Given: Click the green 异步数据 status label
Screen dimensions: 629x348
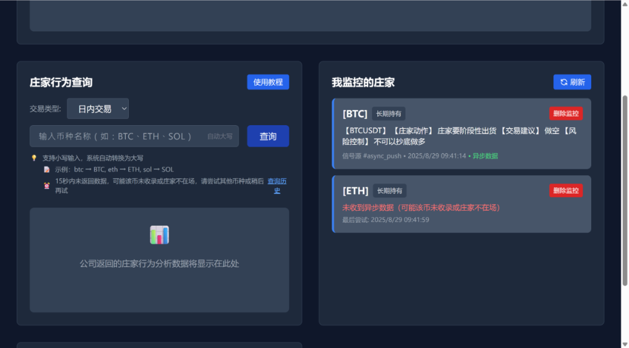Looking at the screenshot, I should tap(485, 156).
